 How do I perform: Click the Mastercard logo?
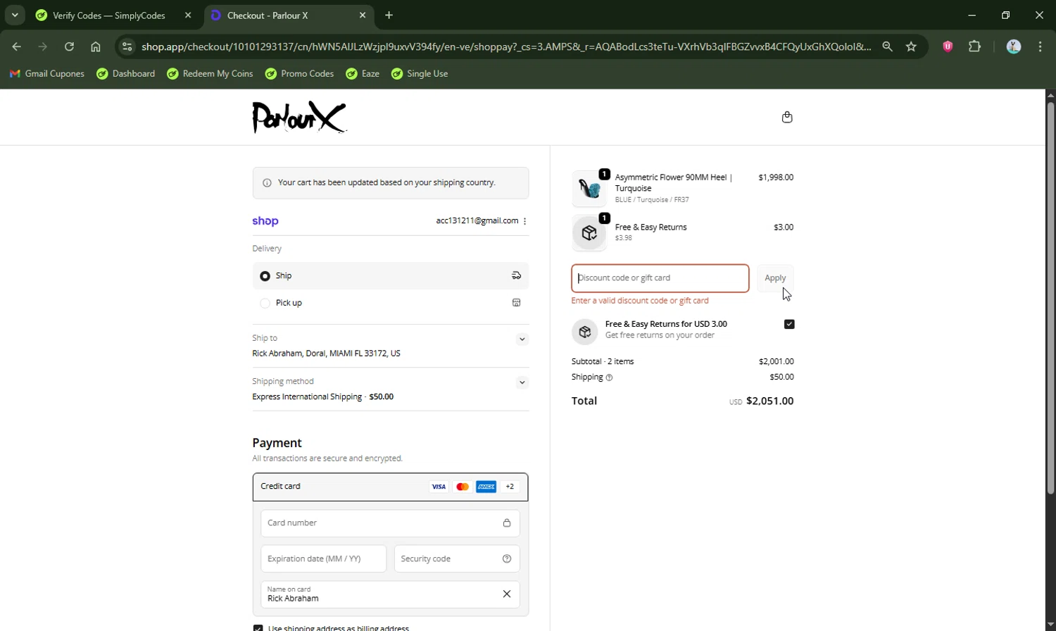(x=463, y=487)
